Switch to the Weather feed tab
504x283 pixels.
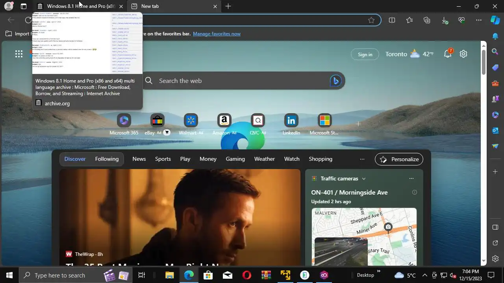[x=265, y=159]
